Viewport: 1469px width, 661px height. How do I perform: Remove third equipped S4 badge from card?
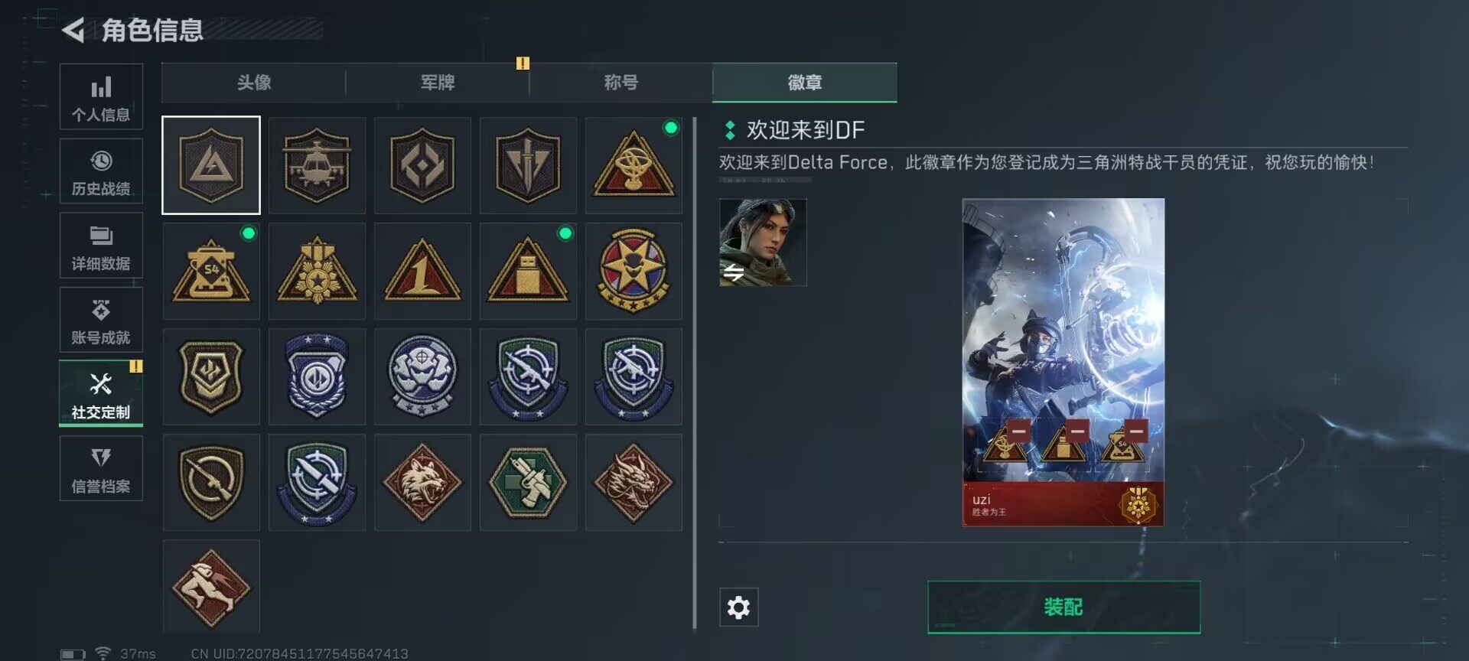click(1136, 431)
